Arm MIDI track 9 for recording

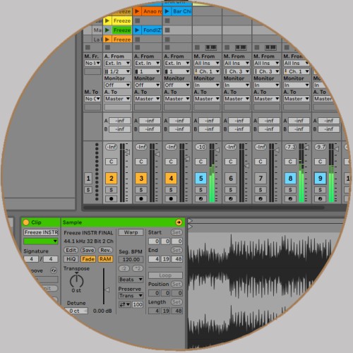tap(321, 198)
